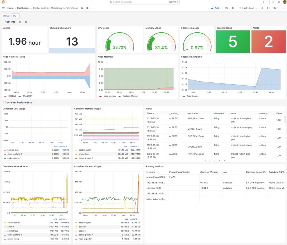This screenshot has height=245, width=287.
Task: Open the 1m interval variable dropdown
Action: click(x=15, y=16)
